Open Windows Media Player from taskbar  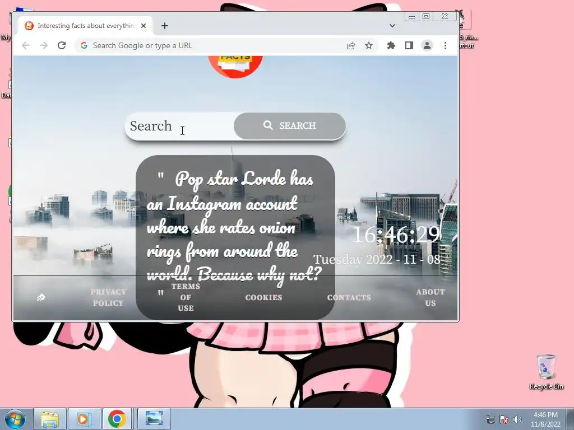click(84, 419)
